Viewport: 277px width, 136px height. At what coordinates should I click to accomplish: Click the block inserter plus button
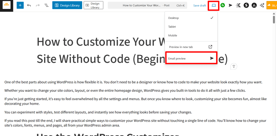point(20,5)
